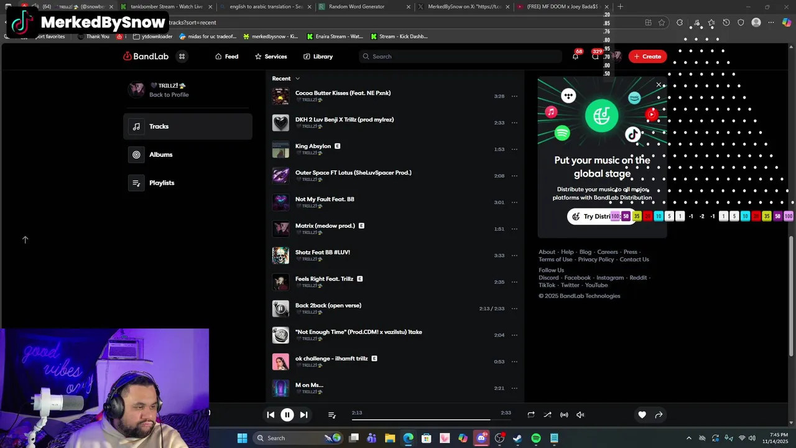The width and height of the screenshot is (796, 448).
Task: Focus the BandLab search field
Action: (460, 57)
